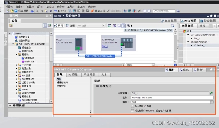Viewport: 219px width, 128px height.
Task: Open the HMI连接 connection type dropdown
Action: click(103, 26)
